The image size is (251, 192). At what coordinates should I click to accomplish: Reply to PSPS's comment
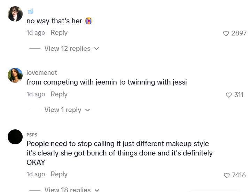point(59,174)
